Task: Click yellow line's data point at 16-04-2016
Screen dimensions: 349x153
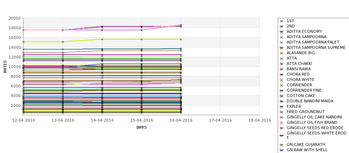Action: [x=181, y=40]
